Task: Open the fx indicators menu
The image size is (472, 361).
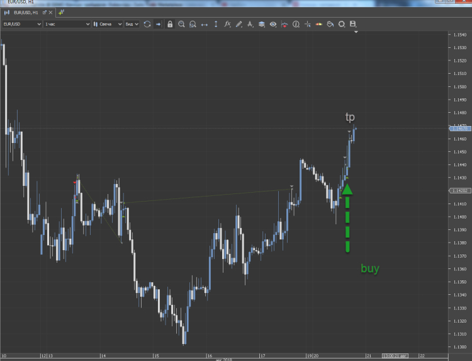Action: [227, 24]
